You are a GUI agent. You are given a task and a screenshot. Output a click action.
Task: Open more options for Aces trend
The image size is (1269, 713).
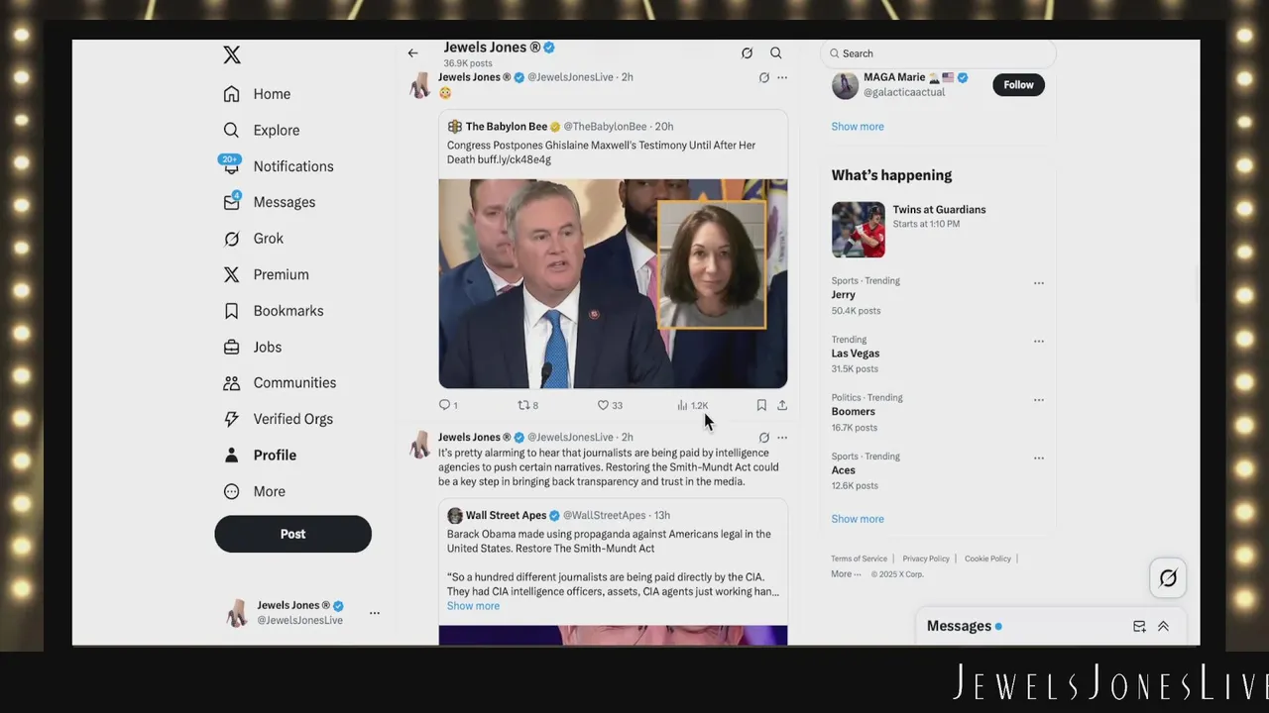(x=1039, y=458)
